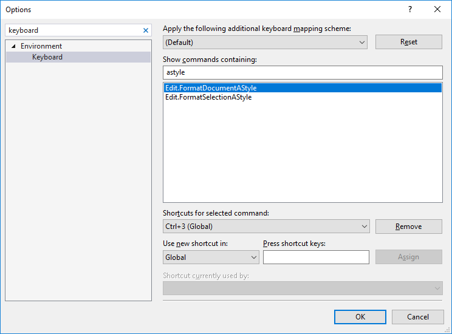This screenshot has width=452, height=334.
Task: Open the Shortcuts for selected command dropdown
Action: (x=266, y=227)
